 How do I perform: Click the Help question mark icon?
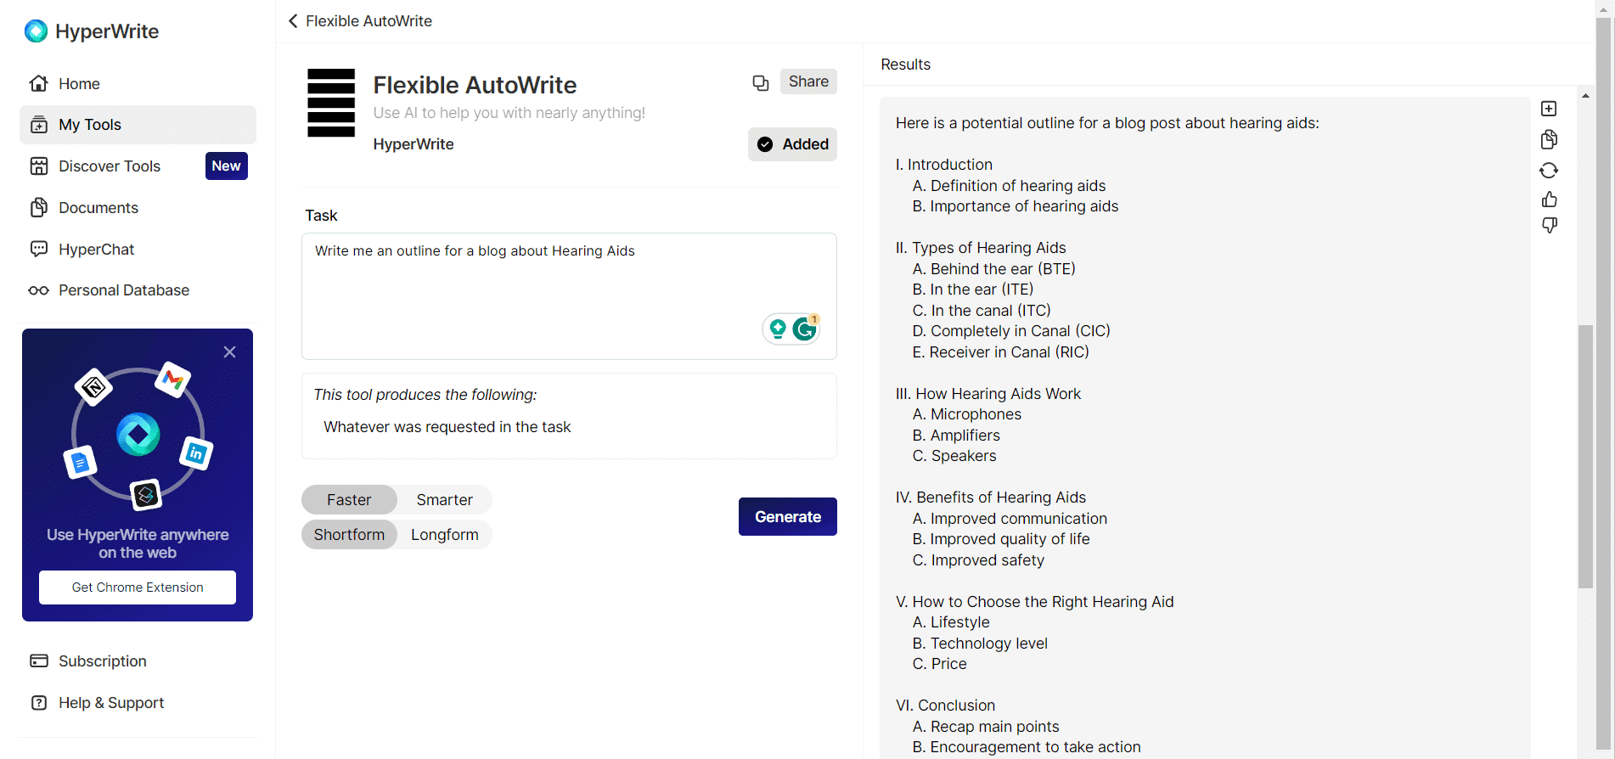tap(39, 703)
